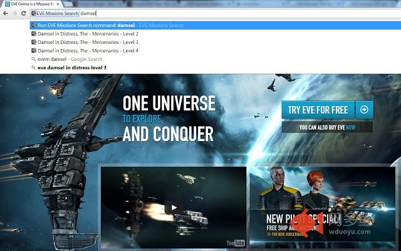The image size is (401, 251).
Task: Open a new tab with the new-tab button
Action: (68, 4)
